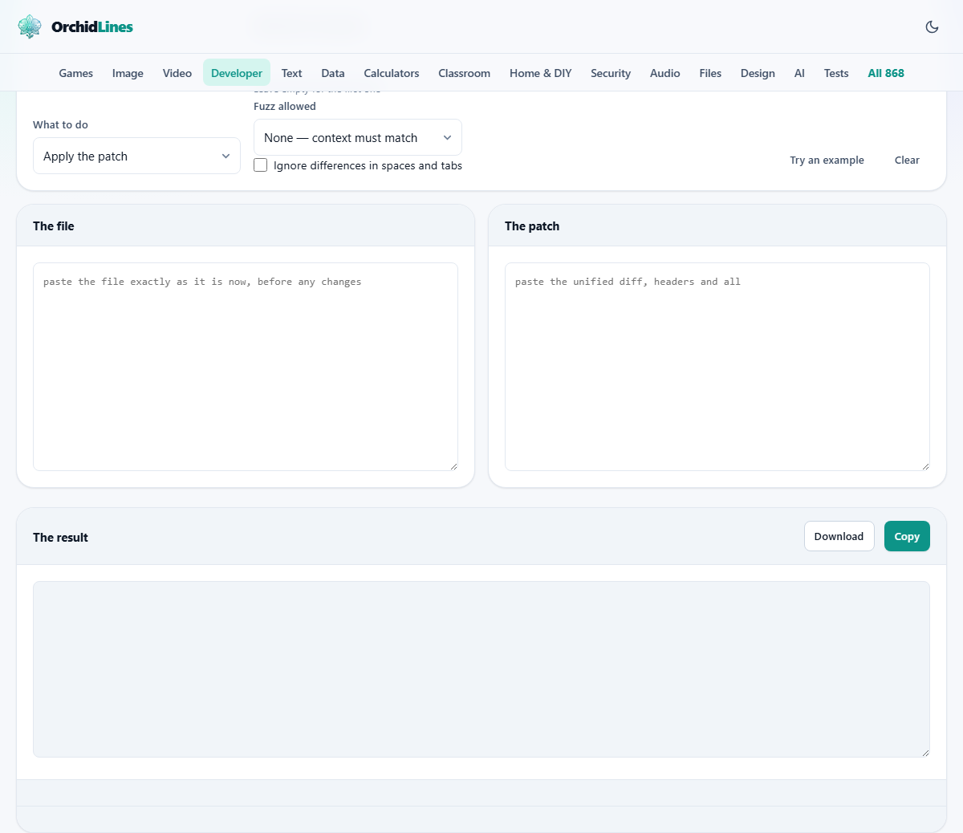Click the file textarea resize grip

click(453, 466)
